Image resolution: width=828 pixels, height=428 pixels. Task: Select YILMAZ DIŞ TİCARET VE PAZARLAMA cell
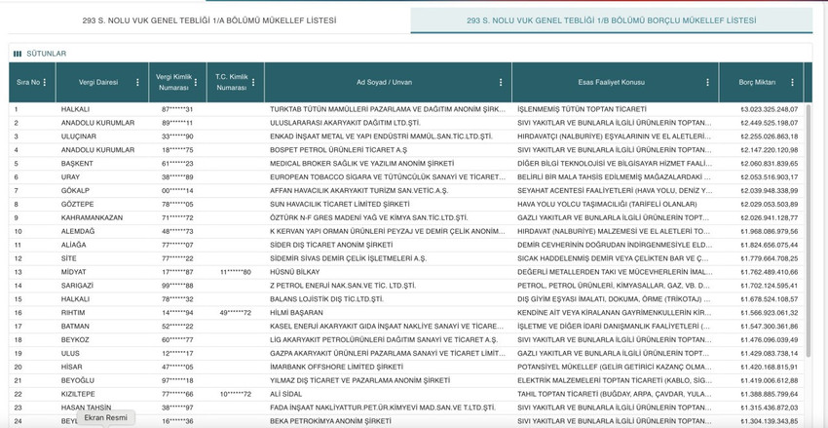click(359, 381)
